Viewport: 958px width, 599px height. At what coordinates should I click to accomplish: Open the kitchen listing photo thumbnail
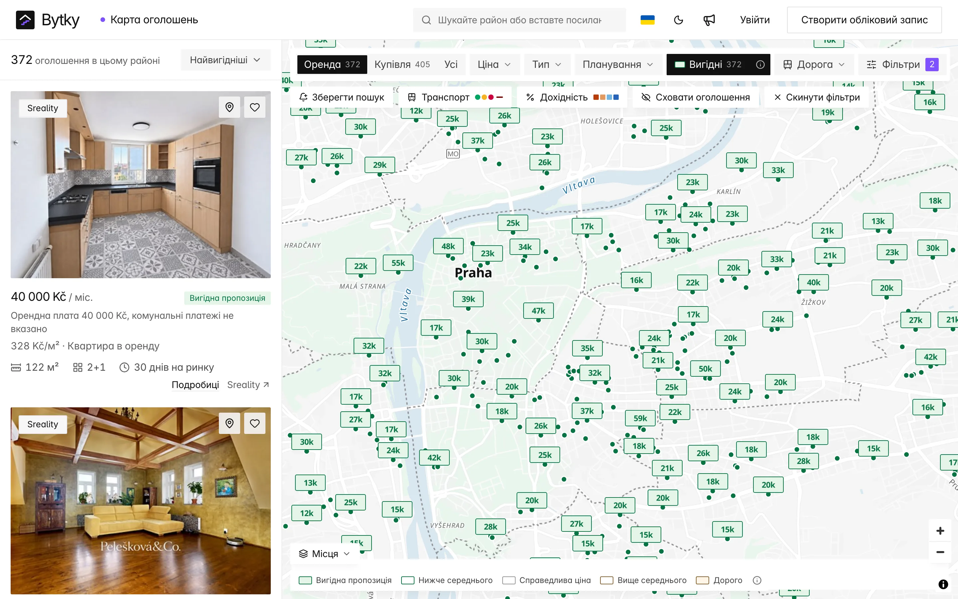[140, 185]
